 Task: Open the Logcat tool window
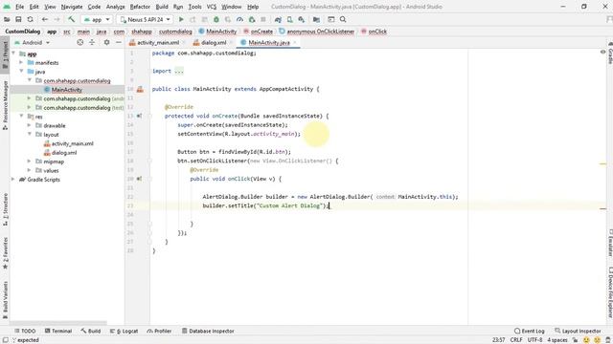pyautogui.click(x=124, y=331)
